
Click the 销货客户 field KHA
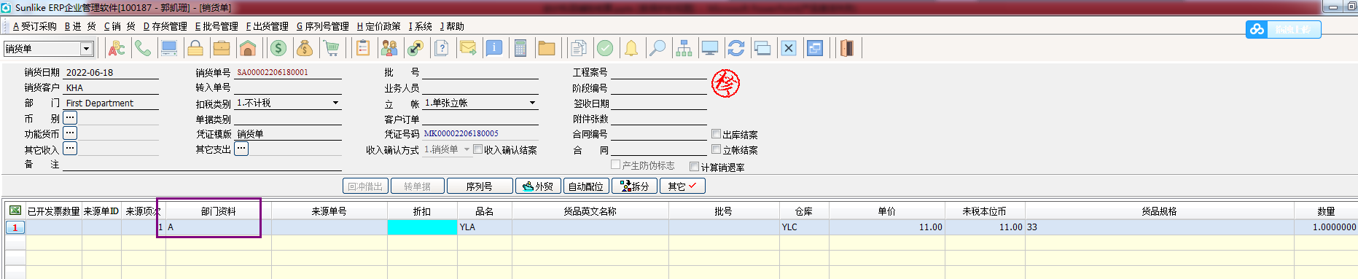pyautogui.click(x=111, y=87)
